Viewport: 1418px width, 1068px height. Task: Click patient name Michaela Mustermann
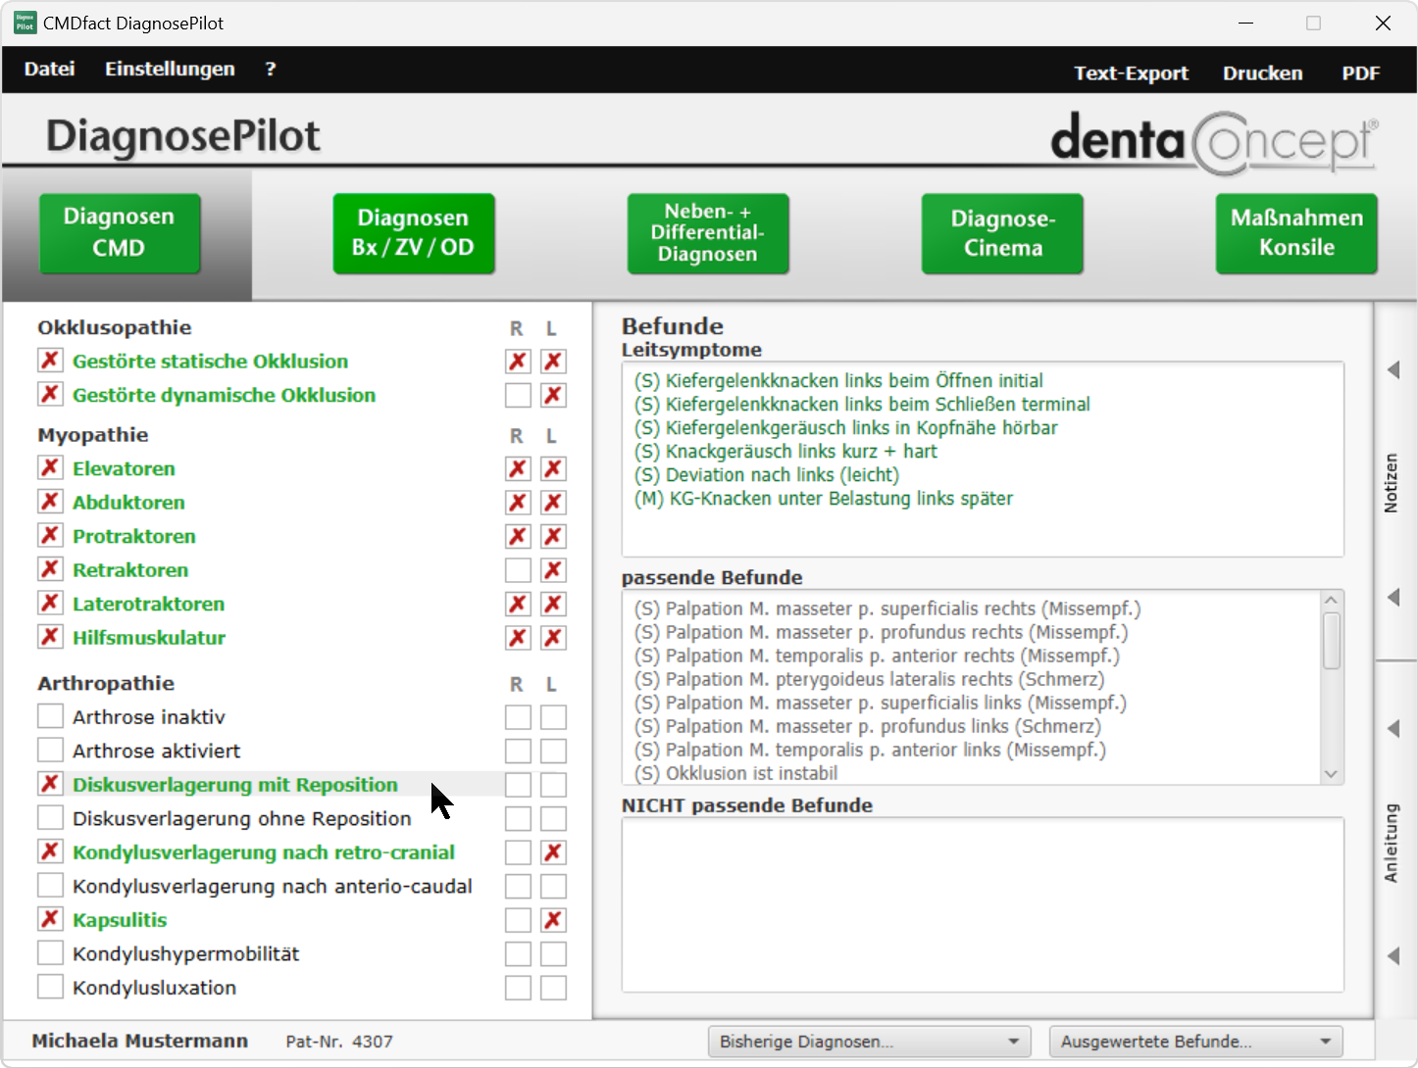[x=139, y=1041]
